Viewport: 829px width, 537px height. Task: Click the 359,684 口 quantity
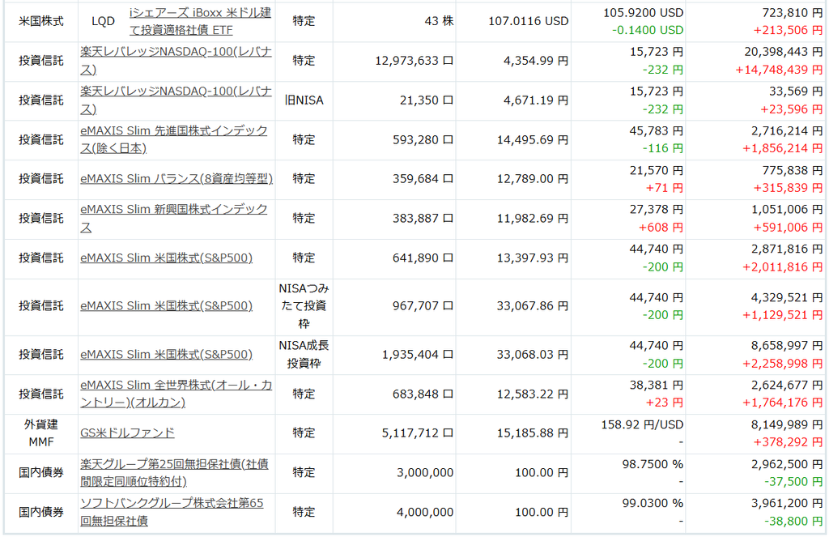pos(423,179)
